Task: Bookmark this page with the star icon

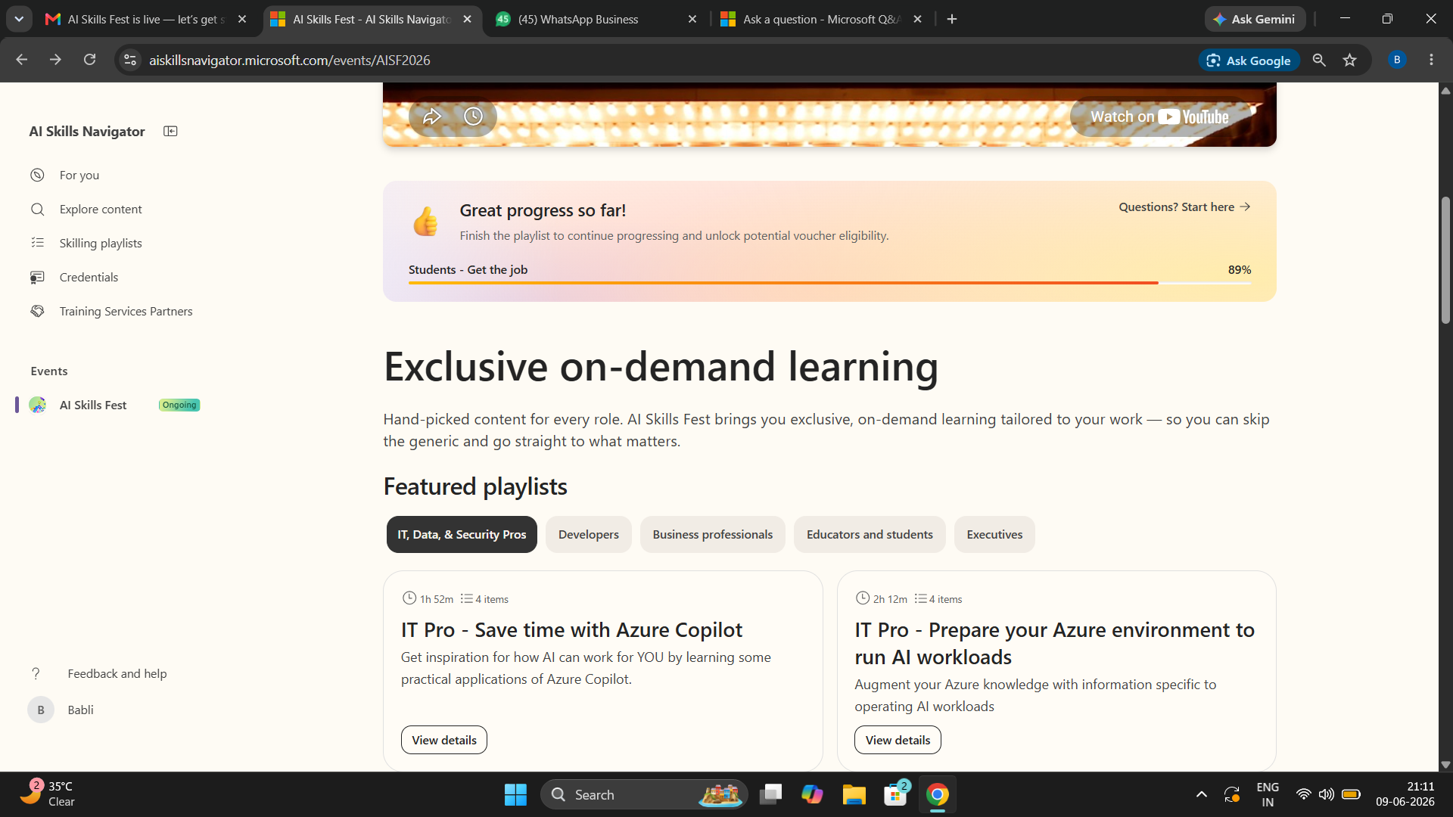Action: click(1349, 60)
